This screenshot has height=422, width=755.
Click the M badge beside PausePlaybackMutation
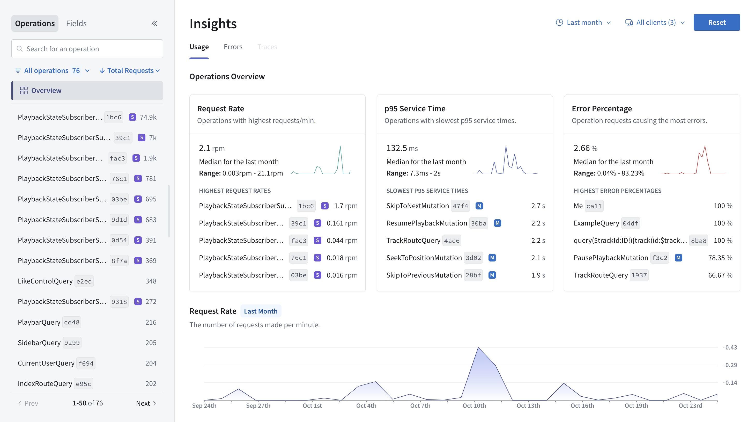coord(678,258)
